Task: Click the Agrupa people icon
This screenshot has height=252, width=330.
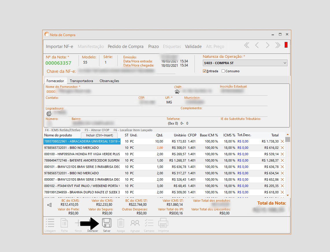Action: [x=135, y=223]
